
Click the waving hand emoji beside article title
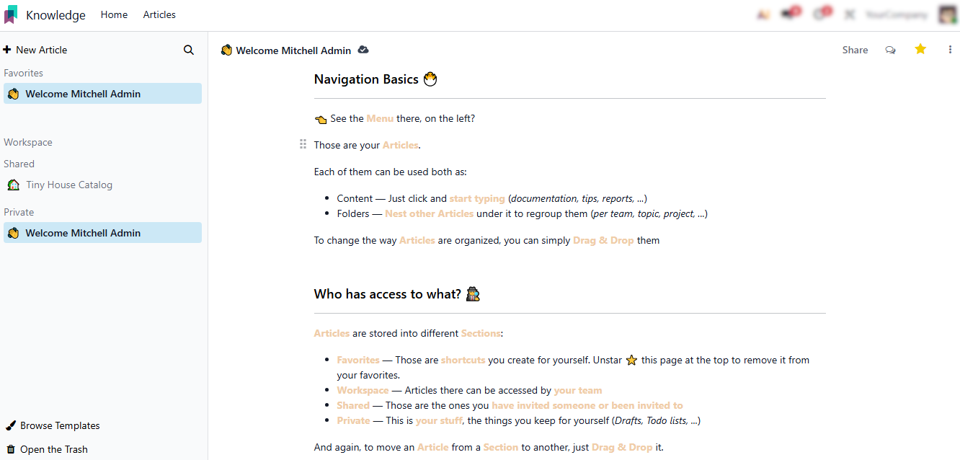click(226, 50)
